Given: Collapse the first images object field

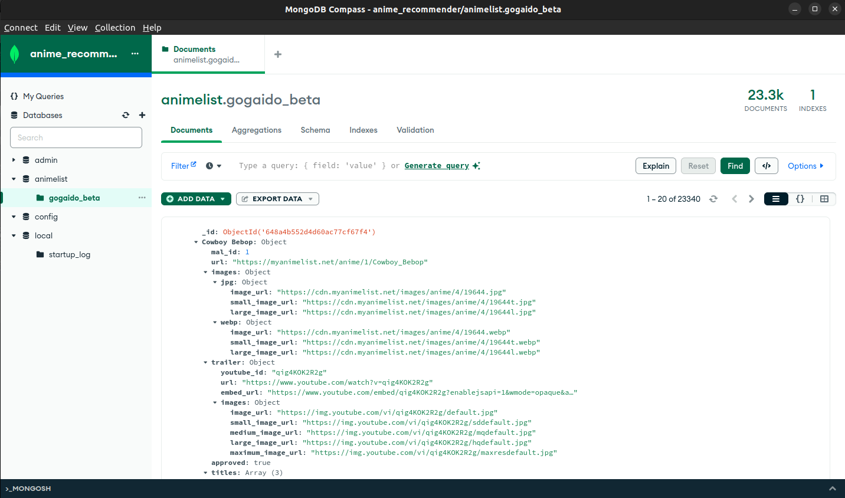Looking at the screenshot, I should point(205,273).
